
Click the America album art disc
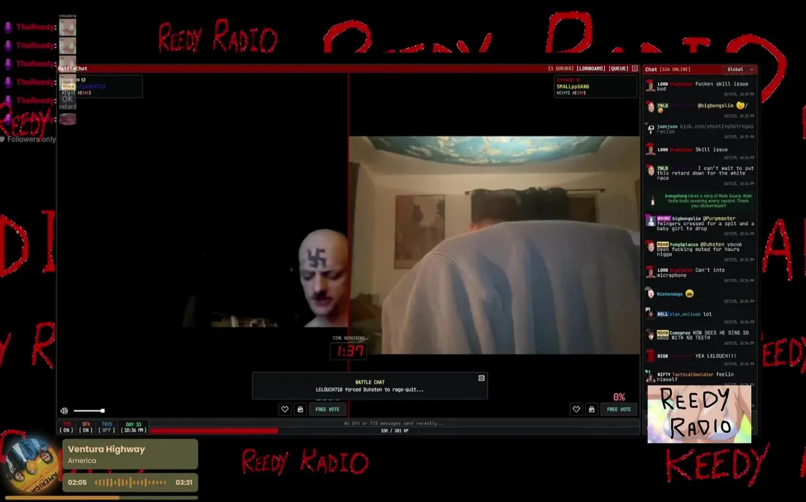[x=31, y=466]
